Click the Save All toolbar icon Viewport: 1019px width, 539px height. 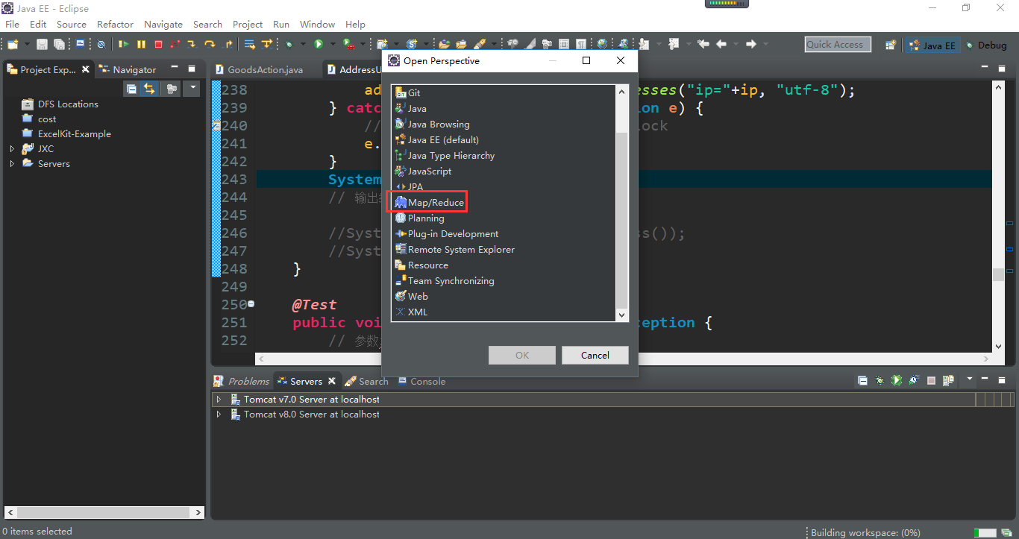tap(59, 45)
